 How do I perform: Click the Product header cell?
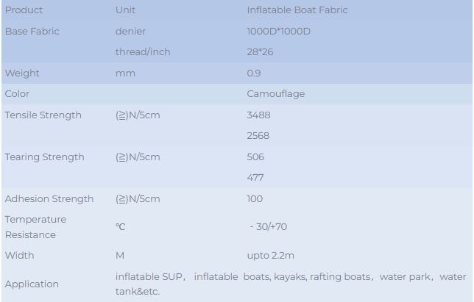(24, 10)
